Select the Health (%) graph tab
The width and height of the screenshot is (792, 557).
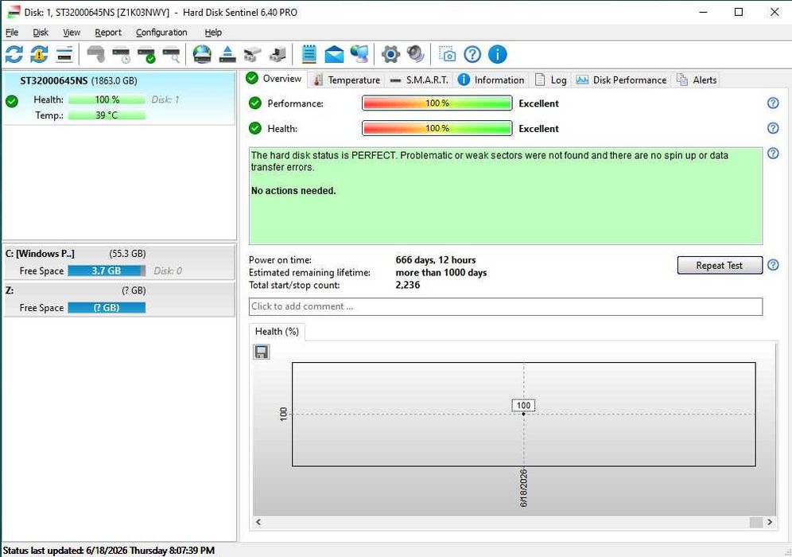click(277, 332)
